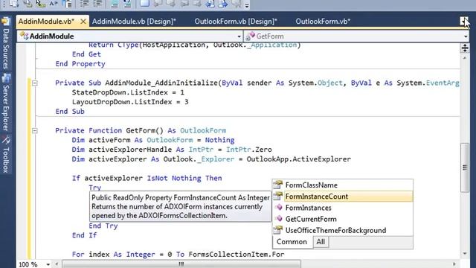
Task: Close the AddinModule.vb* tab
Action: (83, 22)
